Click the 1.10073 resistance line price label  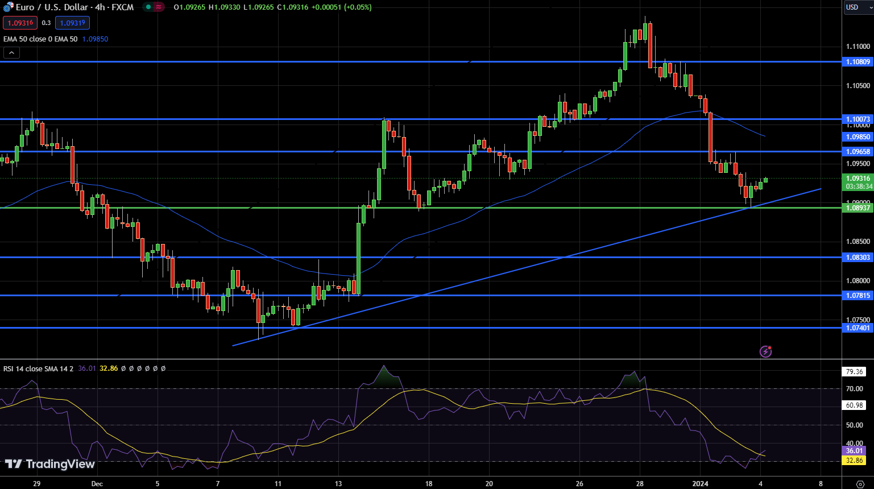(x=858, y=119)
